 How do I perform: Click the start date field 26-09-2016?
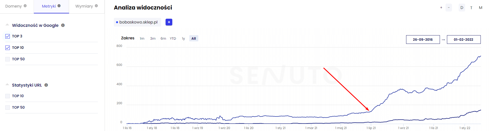coord(423,40)
